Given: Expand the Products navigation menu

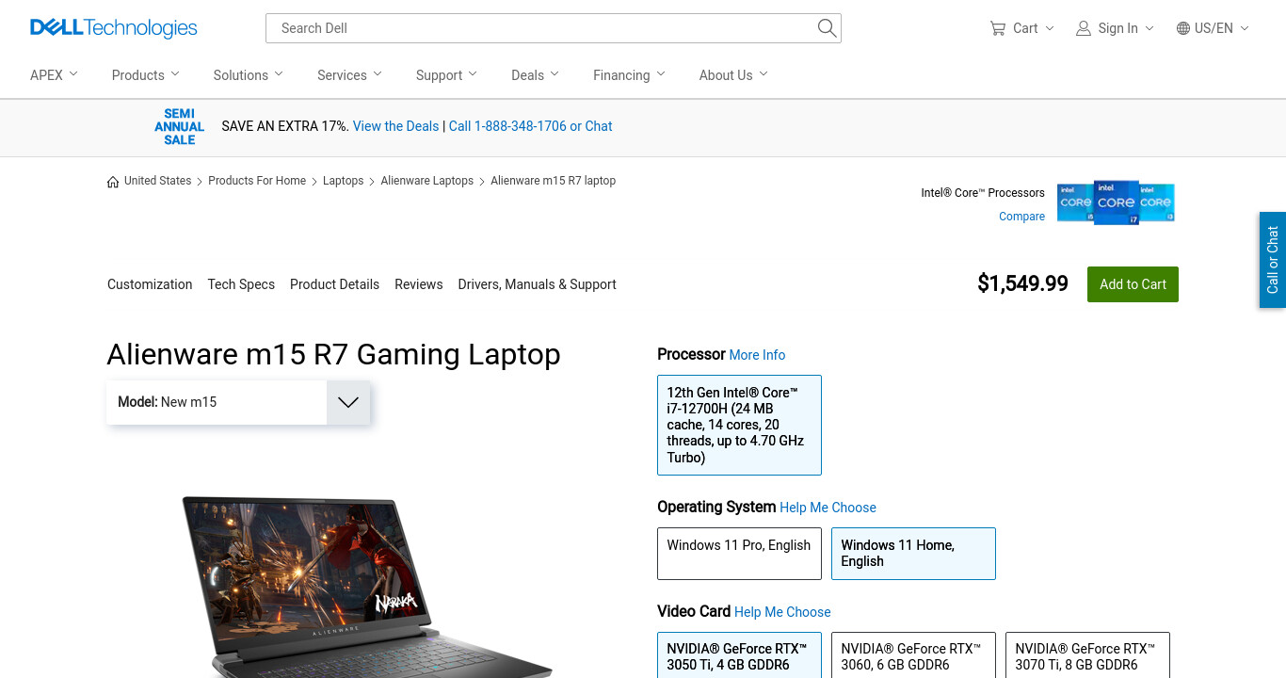Looking at the screenshot, I should pyautogui.click(x=145, y=75).
